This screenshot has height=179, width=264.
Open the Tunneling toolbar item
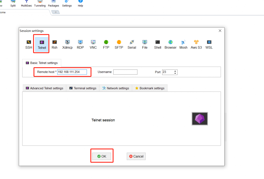(40, 3)
